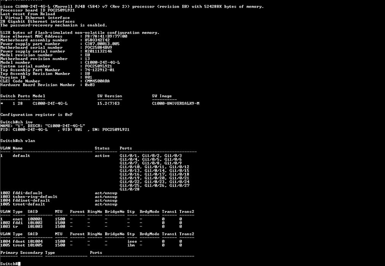
Task: Select the "fdnet" VLAN type
Action: (19, 241)
